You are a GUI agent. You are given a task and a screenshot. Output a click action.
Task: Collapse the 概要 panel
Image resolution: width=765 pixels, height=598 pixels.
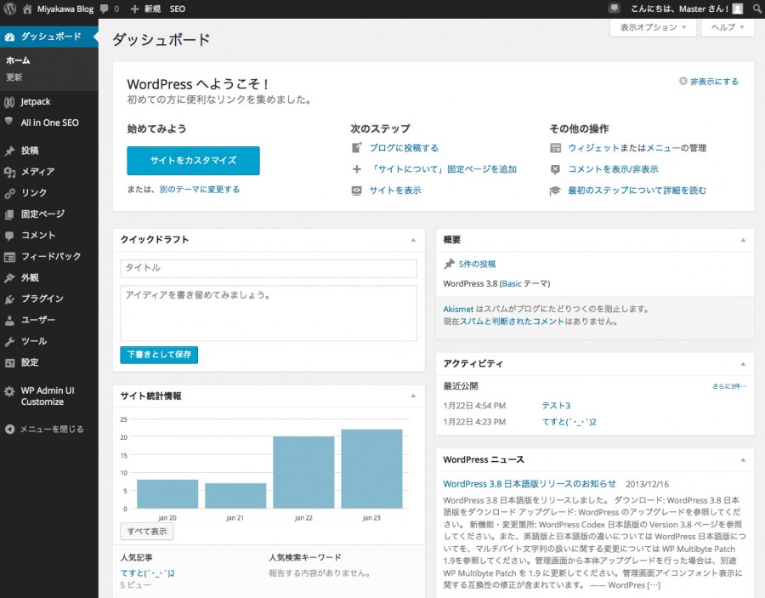(743, 240)
